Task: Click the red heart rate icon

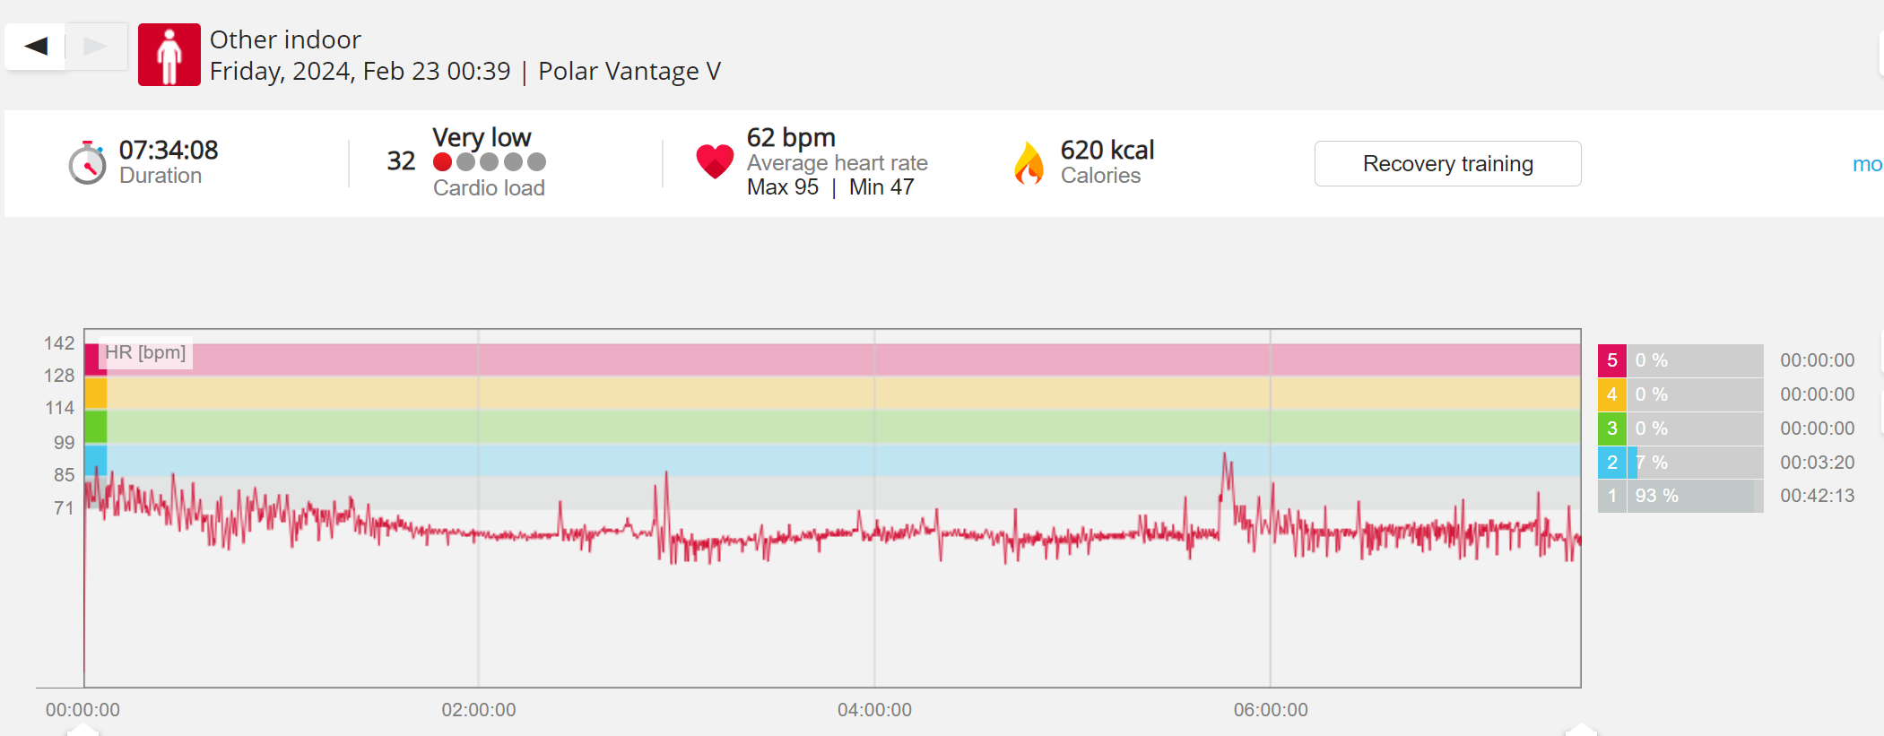Action: click(x=715, y=161)
